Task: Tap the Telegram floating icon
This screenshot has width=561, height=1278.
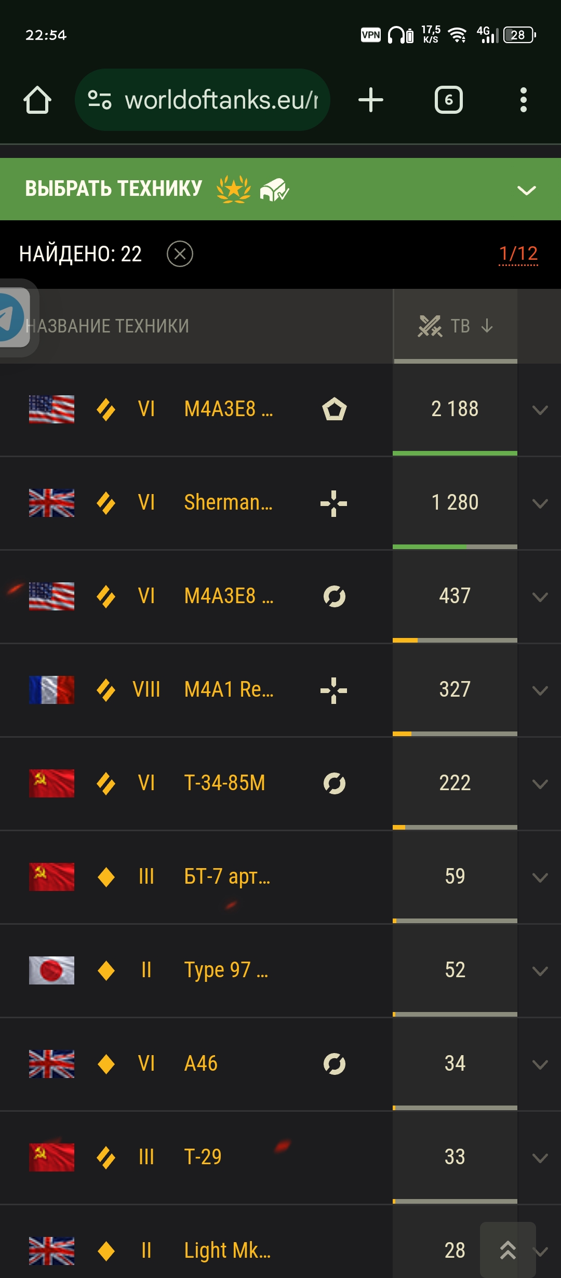Action: [13, 318]
